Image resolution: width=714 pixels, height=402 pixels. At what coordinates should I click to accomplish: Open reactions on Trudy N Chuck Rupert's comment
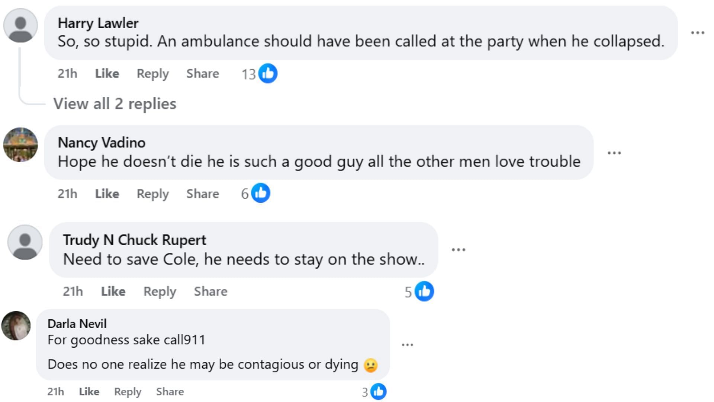point(424,291)
